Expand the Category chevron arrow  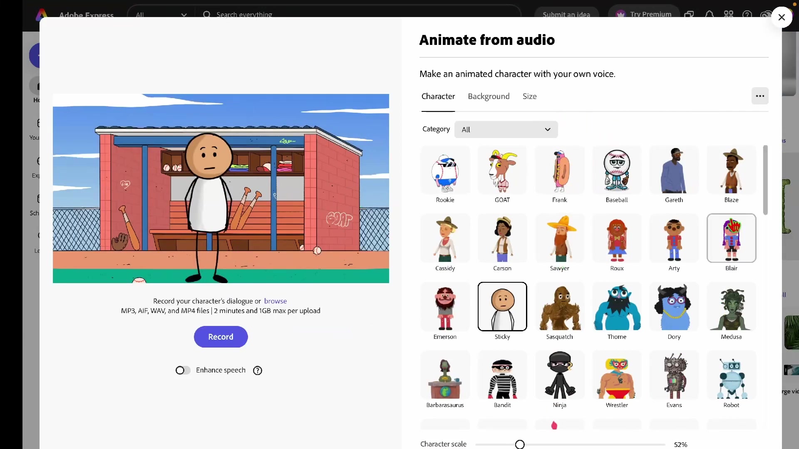click(x=547, y=129)
